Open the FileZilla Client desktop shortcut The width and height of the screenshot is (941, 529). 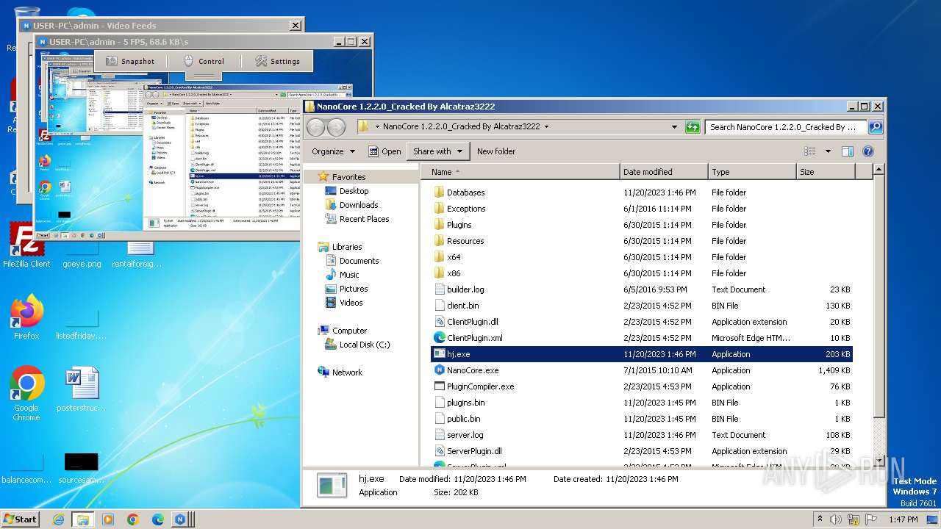[x=26, y=245]
